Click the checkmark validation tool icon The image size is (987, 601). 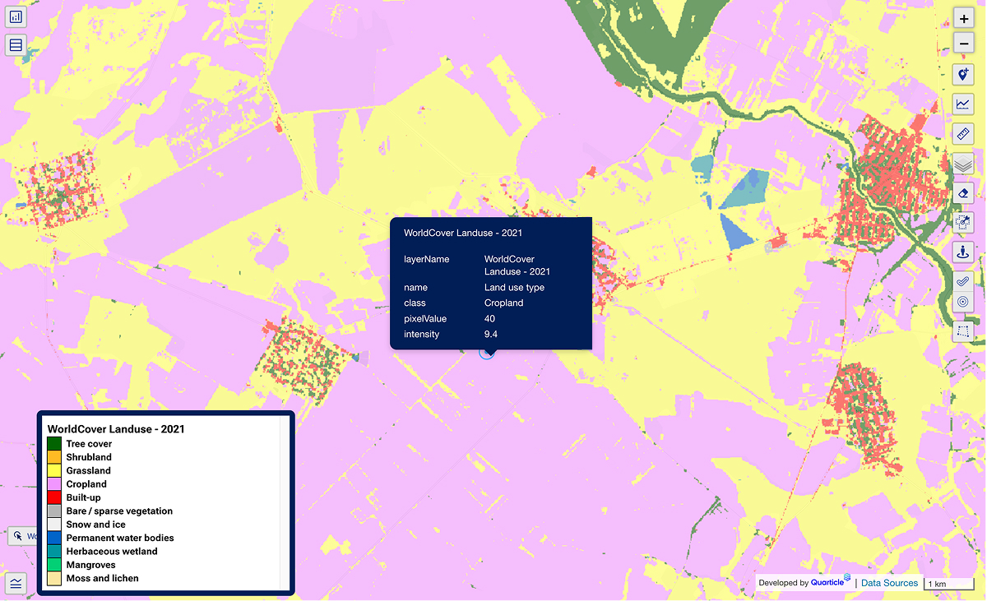(x=962, y=280)
